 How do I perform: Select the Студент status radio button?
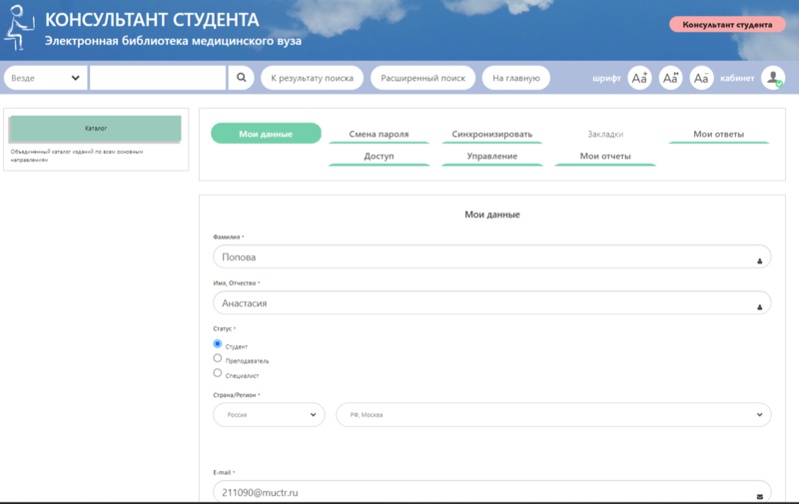tap(218, 343)
